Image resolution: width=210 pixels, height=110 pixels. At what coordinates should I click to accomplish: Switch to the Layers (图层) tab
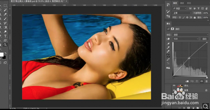pos(175,3)
